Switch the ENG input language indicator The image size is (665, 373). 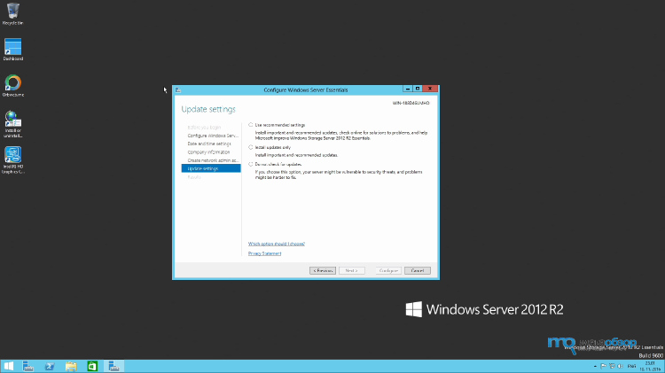[631, 366]
